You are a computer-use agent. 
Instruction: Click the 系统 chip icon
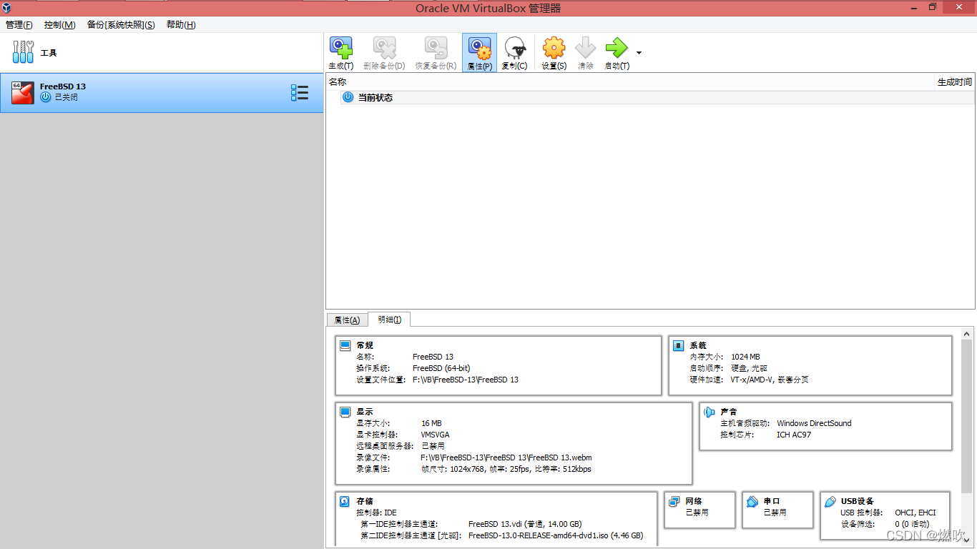(679, 345)
